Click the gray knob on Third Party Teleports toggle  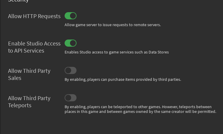(x=68, y=98)
